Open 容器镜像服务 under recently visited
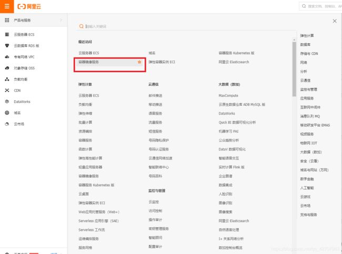The height and width of the screenshot is (254, 342). [88, 62]
